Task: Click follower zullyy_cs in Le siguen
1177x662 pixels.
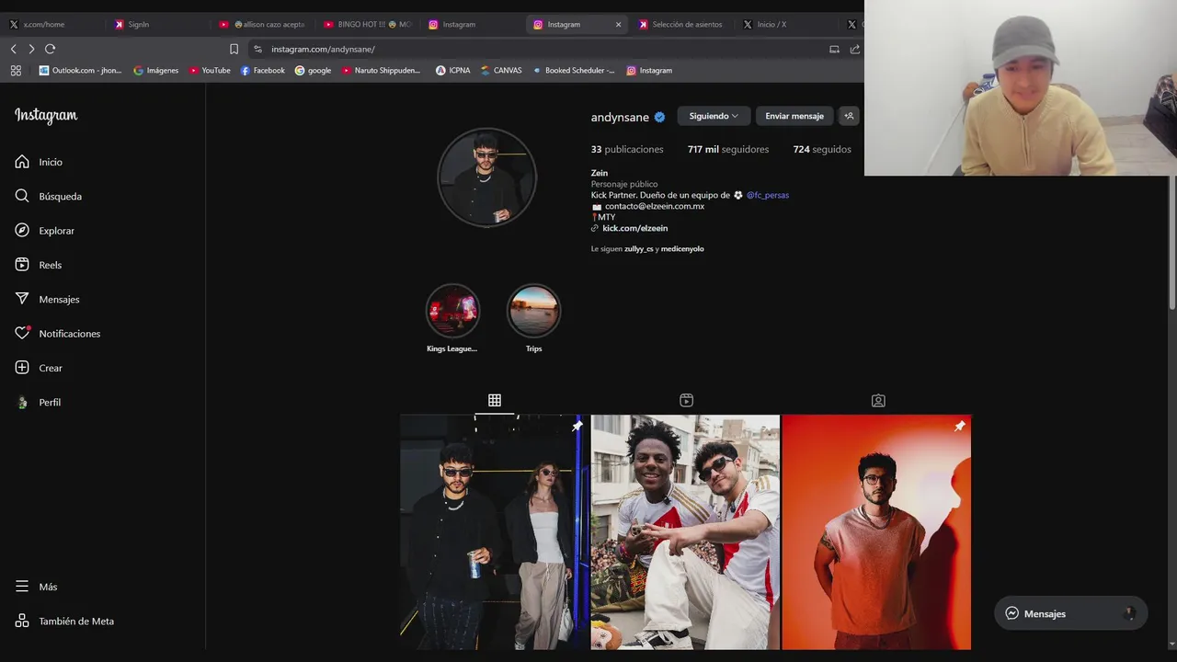Action: (x=639, y=249)
